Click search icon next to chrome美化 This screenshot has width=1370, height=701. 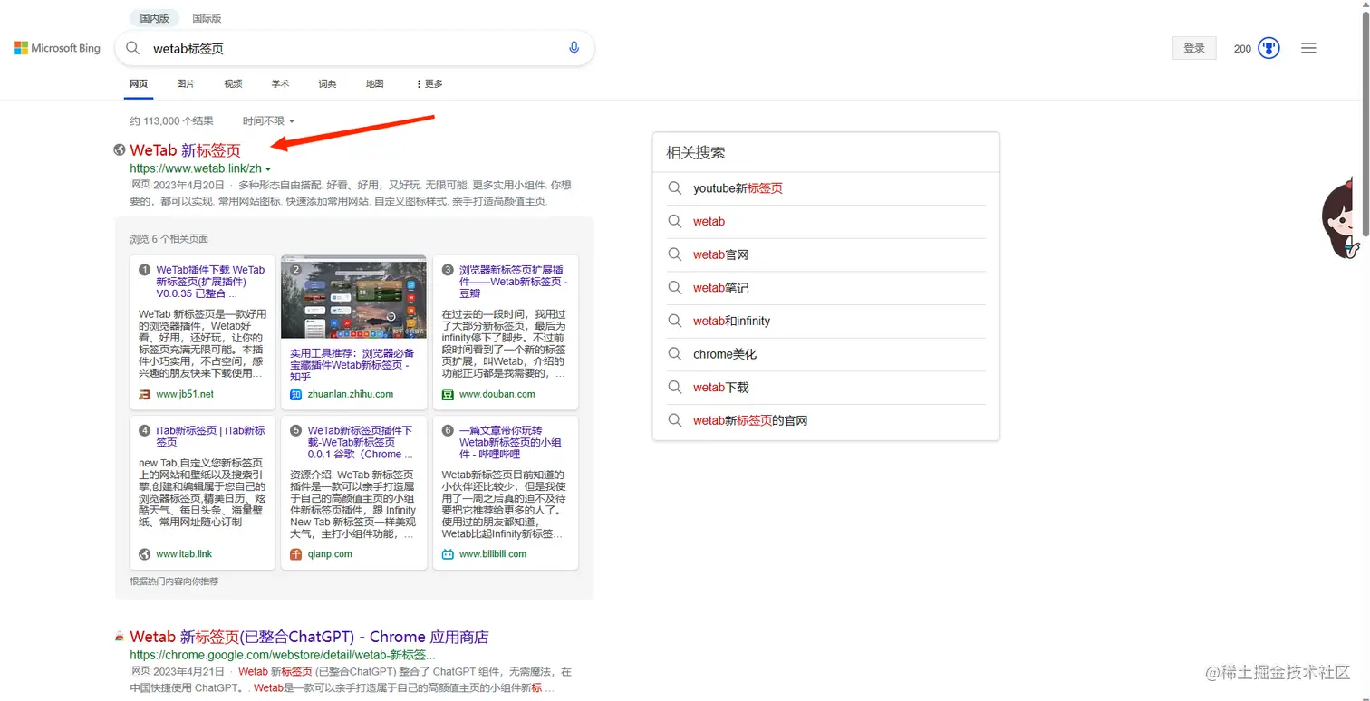(x=674, y=354)
